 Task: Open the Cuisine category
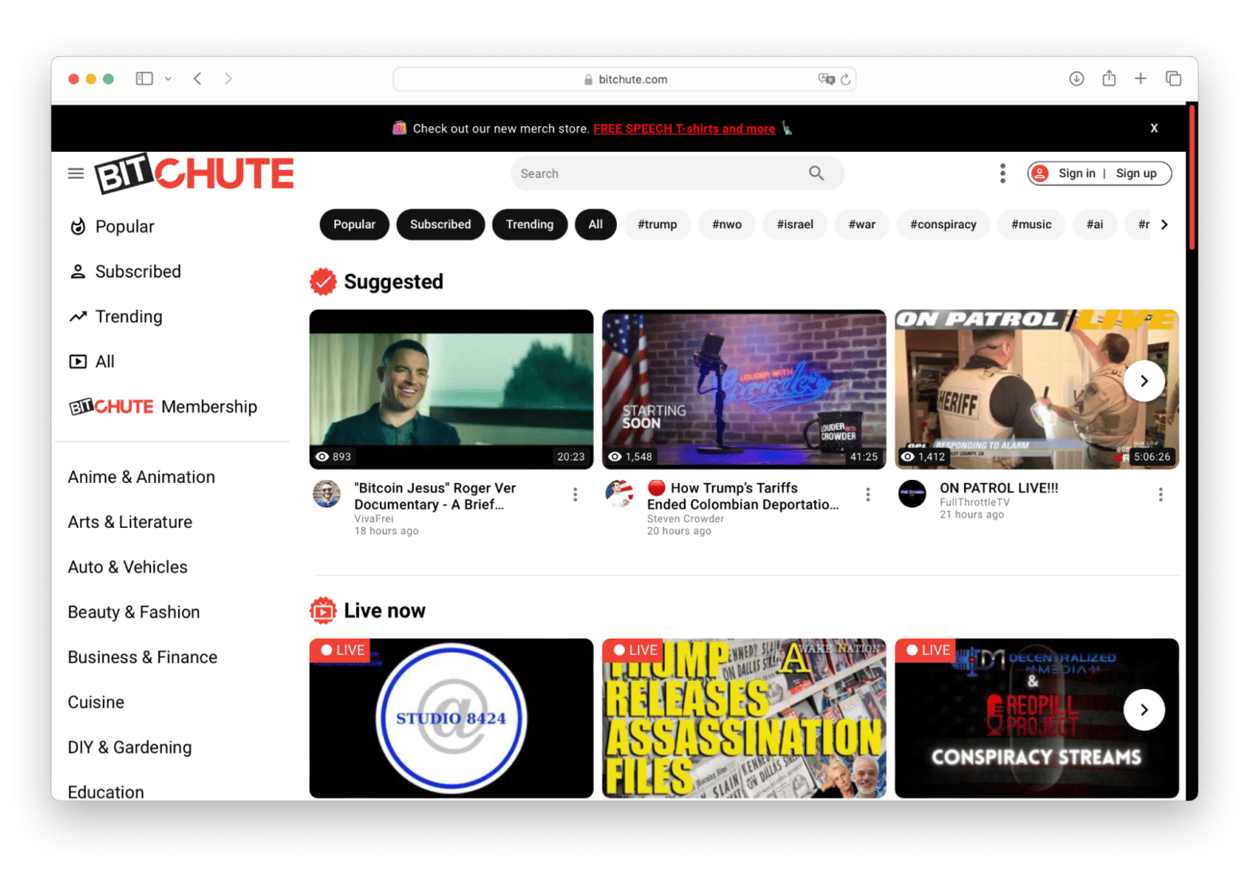click(96, 703)
